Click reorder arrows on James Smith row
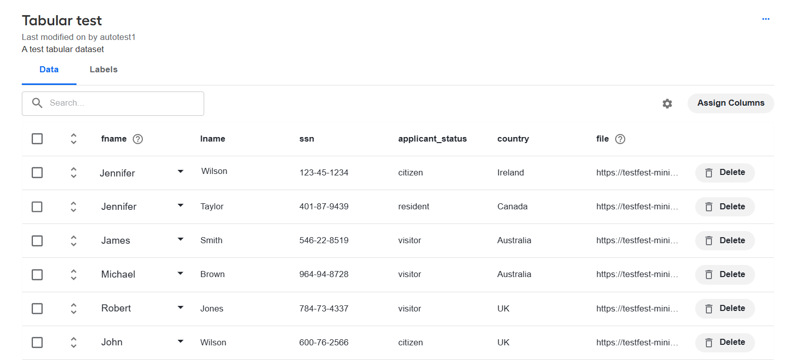Image resolution: width=792 pixels, height=360 pixels. point(73,241)
